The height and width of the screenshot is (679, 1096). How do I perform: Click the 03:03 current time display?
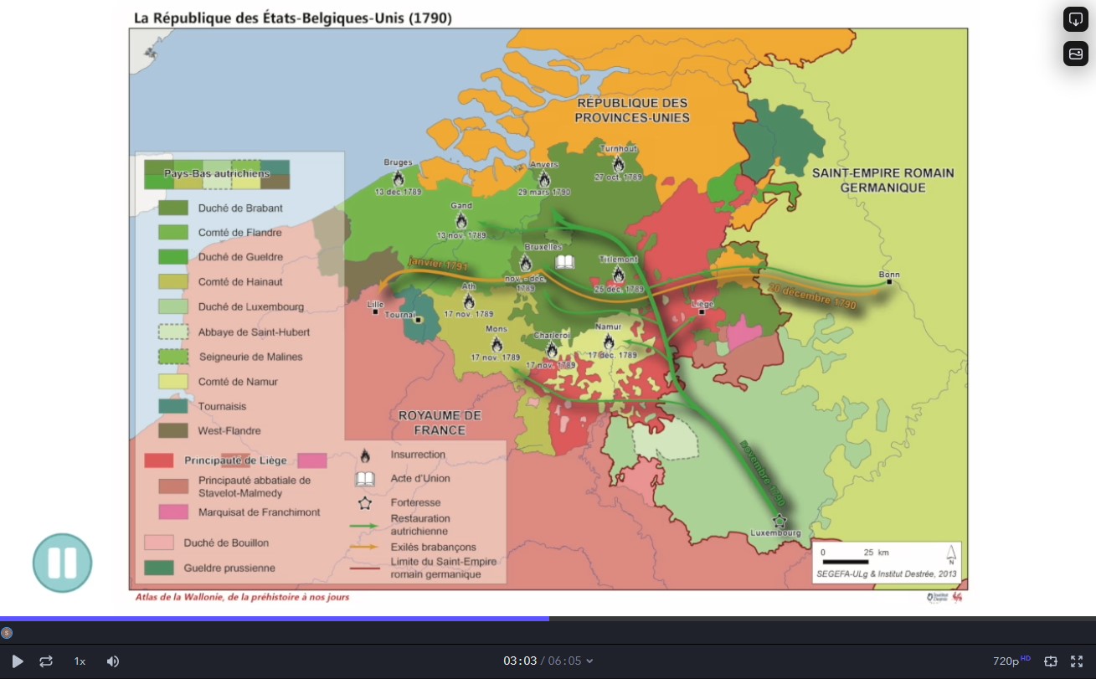519,661
